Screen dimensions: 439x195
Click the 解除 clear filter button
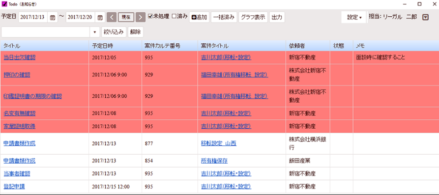[136, 32]
